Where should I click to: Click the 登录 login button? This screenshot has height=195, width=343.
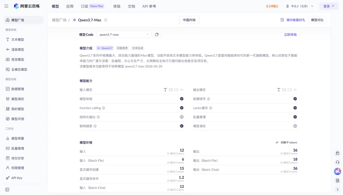point(329,6)
